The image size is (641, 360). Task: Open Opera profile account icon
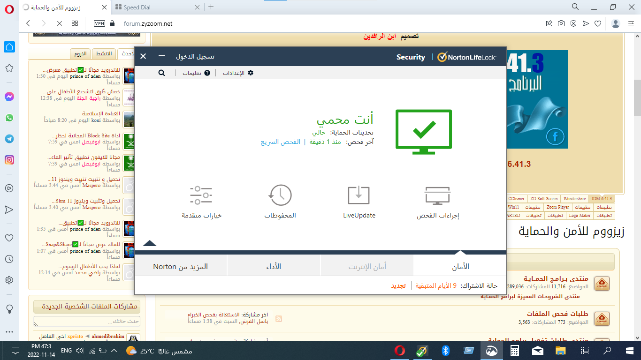coord(616,23)
